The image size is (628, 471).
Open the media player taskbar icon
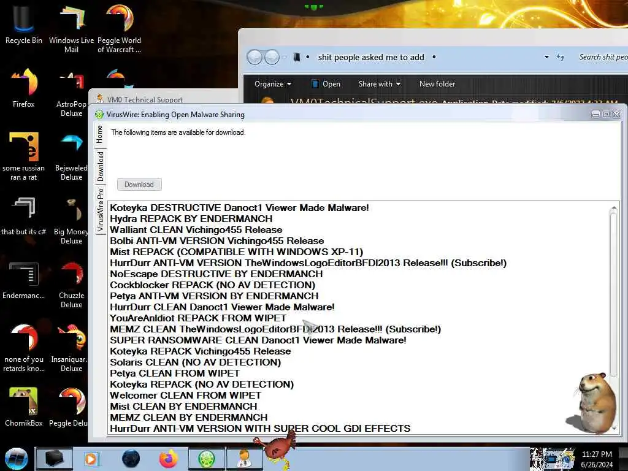91,459
